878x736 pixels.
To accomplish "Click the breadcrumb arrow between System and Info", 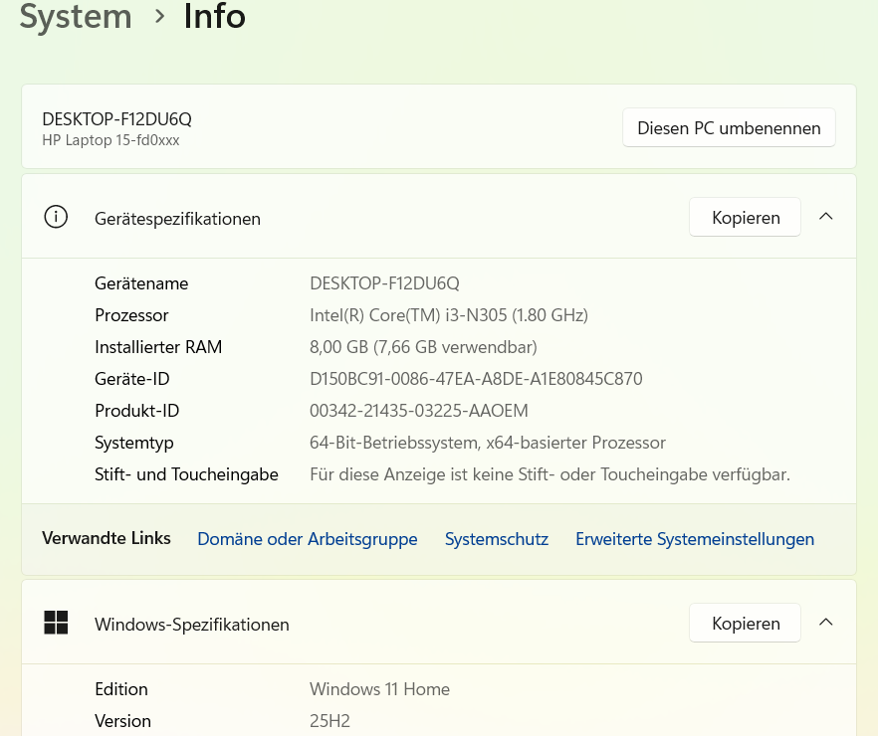I will point(159,17).
